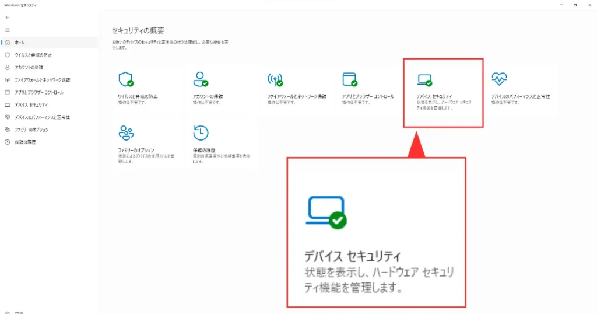Open the ファイアウォールとネットワーク保護 tile title
The width and height of the screenshot is (597, 314).
pos(297,96)
